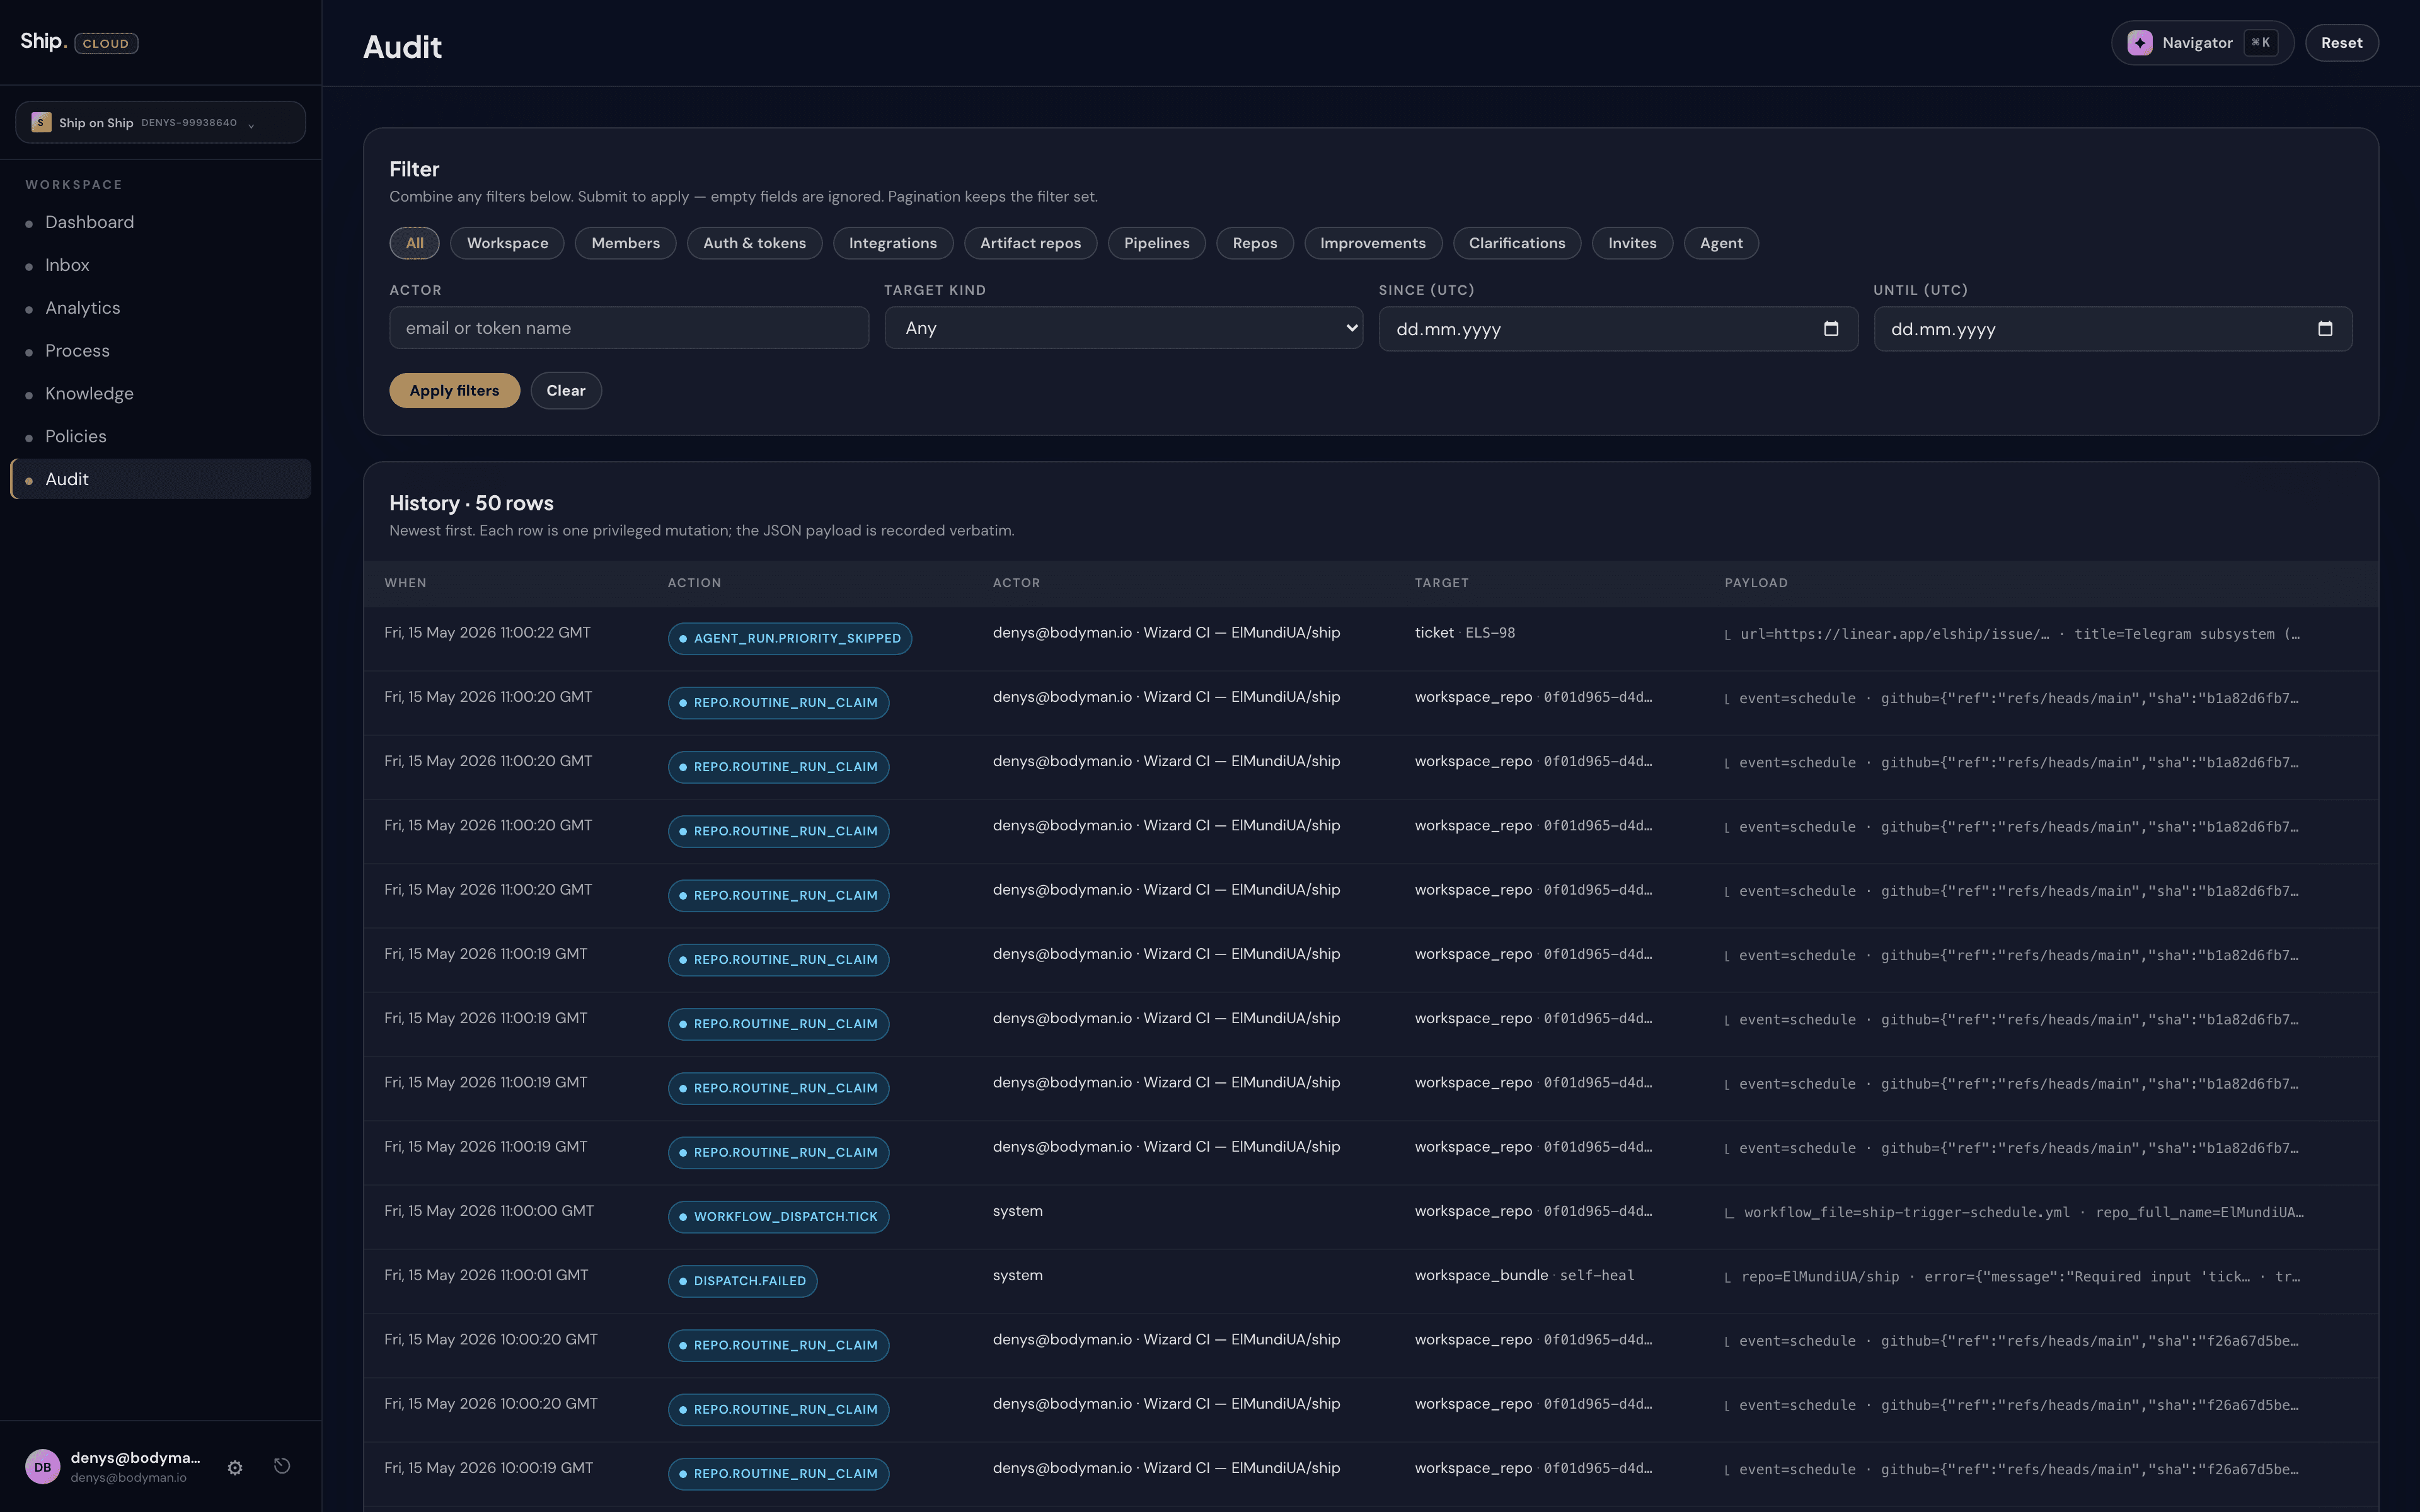Expand the Ship on Ship workspace switcher

pos(161,122)
